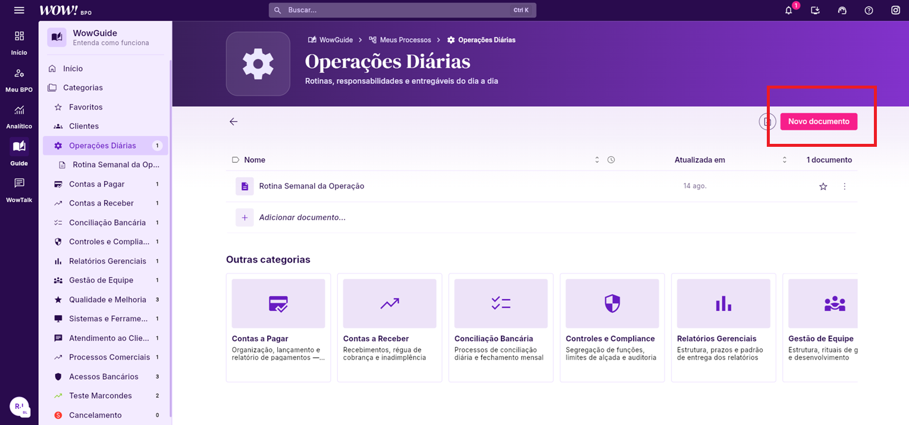The image size is (909, 425).
Task: Sort by Atualizada em column arrows
Action: point(785,160)
